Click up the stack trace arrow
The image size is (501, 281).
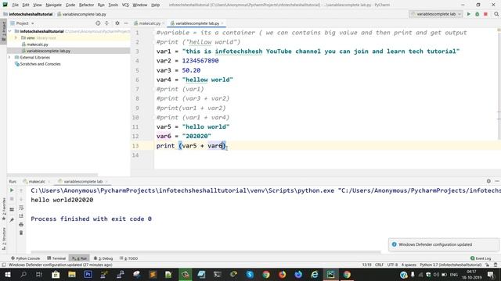coord(21,190)
